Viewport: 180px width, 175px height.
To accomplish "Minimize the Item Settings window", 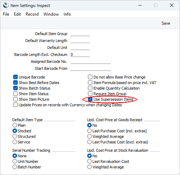I will tap(140, 5).
